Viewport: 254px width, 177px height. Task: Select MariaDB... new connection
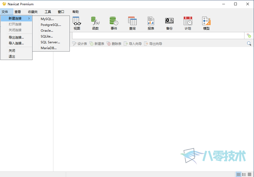pos(51,48)
